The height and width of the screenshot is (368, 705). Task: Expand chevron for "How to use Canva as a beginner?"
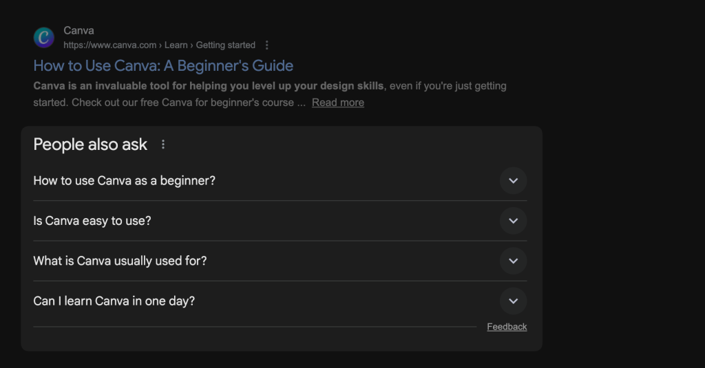[513, 181]
